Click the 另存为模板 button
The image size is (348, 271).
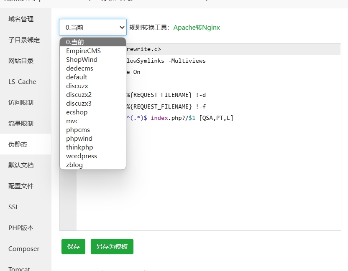[112, 247]
